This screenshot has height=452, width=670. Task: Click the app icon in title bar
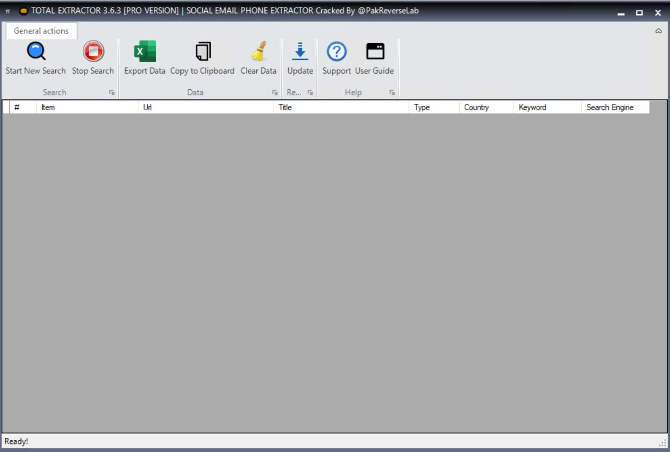coord(23,11)
